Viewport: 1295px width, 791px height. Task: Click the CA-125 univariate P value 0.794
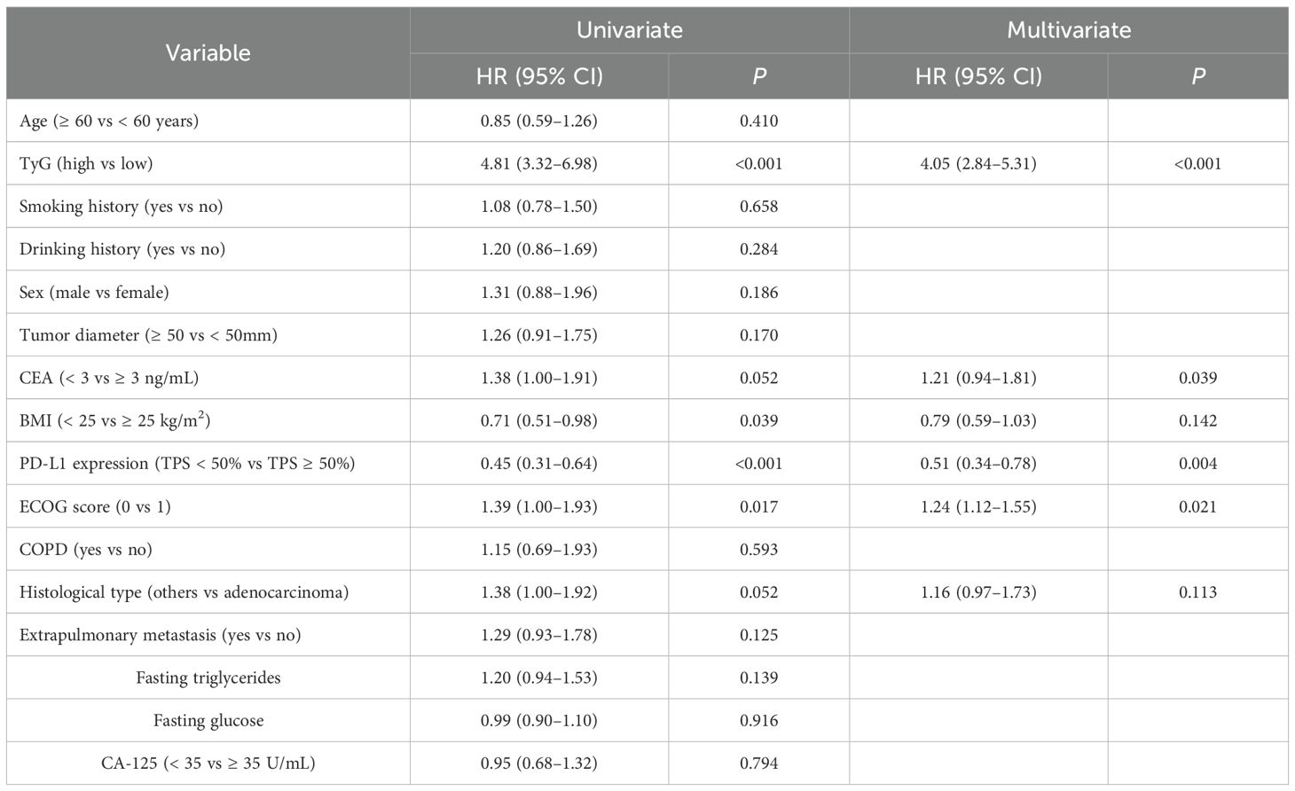[x=758, y=764]
